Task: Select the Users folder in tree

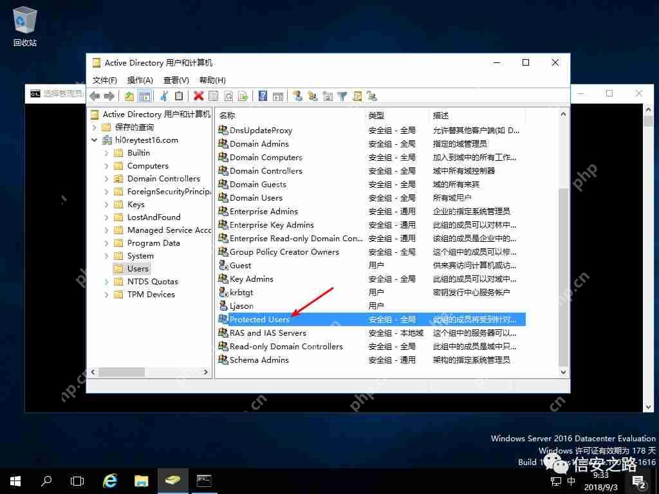Action: pyautogui.click(x=131, y=269)
